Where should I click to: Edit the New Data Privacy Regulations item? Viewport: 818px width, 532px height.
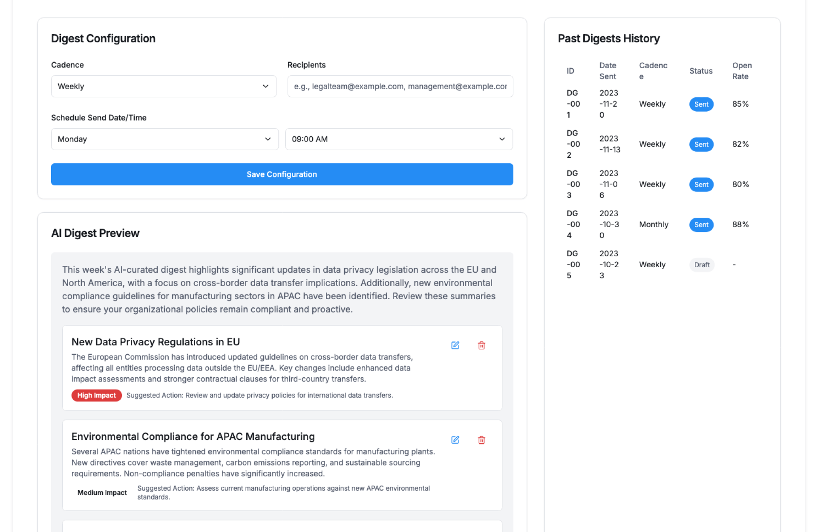(x=455, y=345)
